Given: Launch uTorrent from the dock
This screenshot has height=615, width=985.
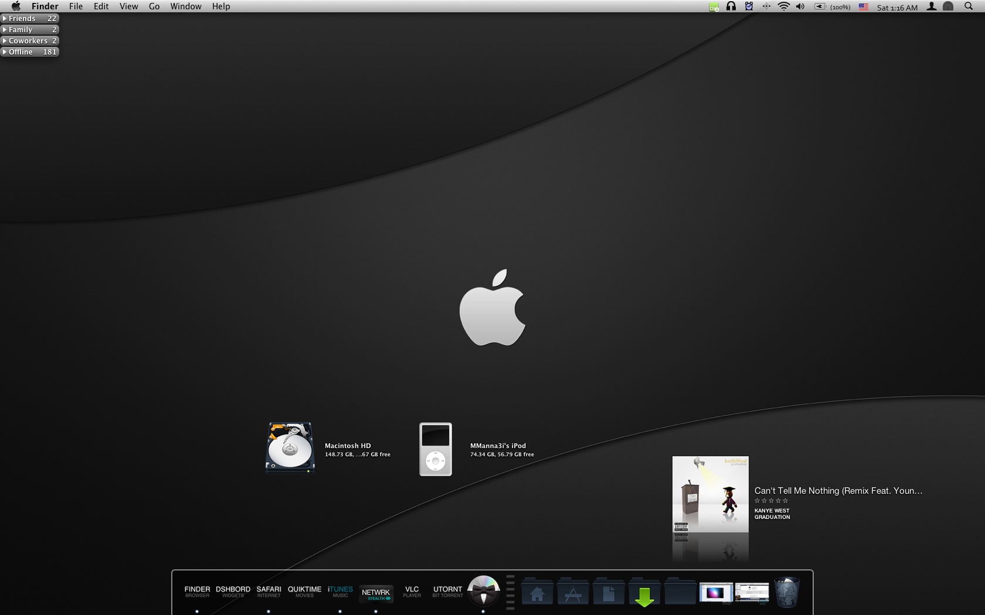Looking at the screenshot, I should (x=447, y=592).
